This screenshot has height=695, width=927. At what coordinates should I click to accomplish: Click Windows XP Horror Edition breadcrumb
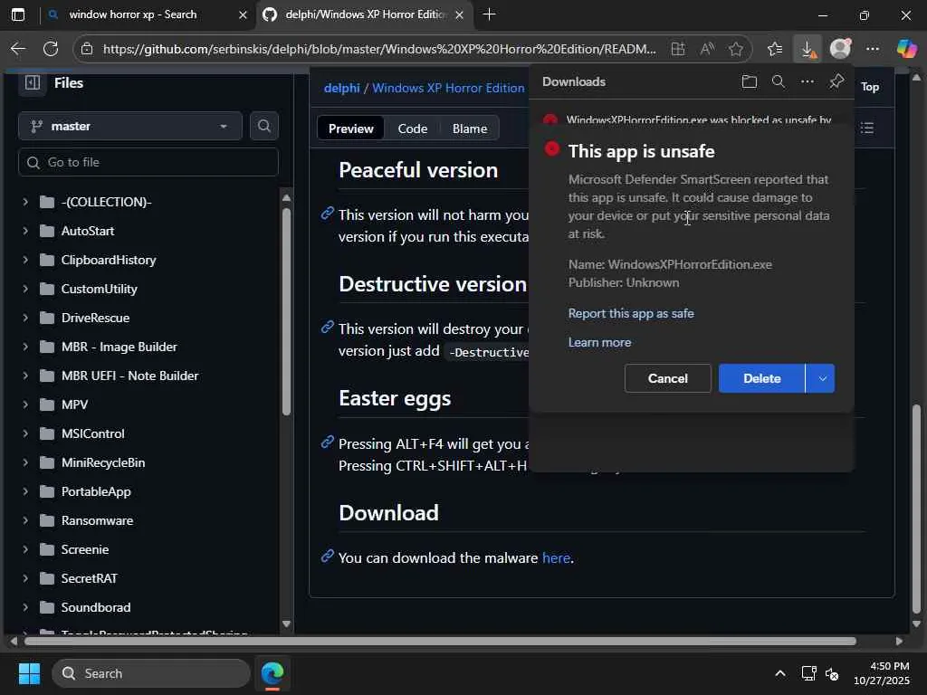[448, 88]
